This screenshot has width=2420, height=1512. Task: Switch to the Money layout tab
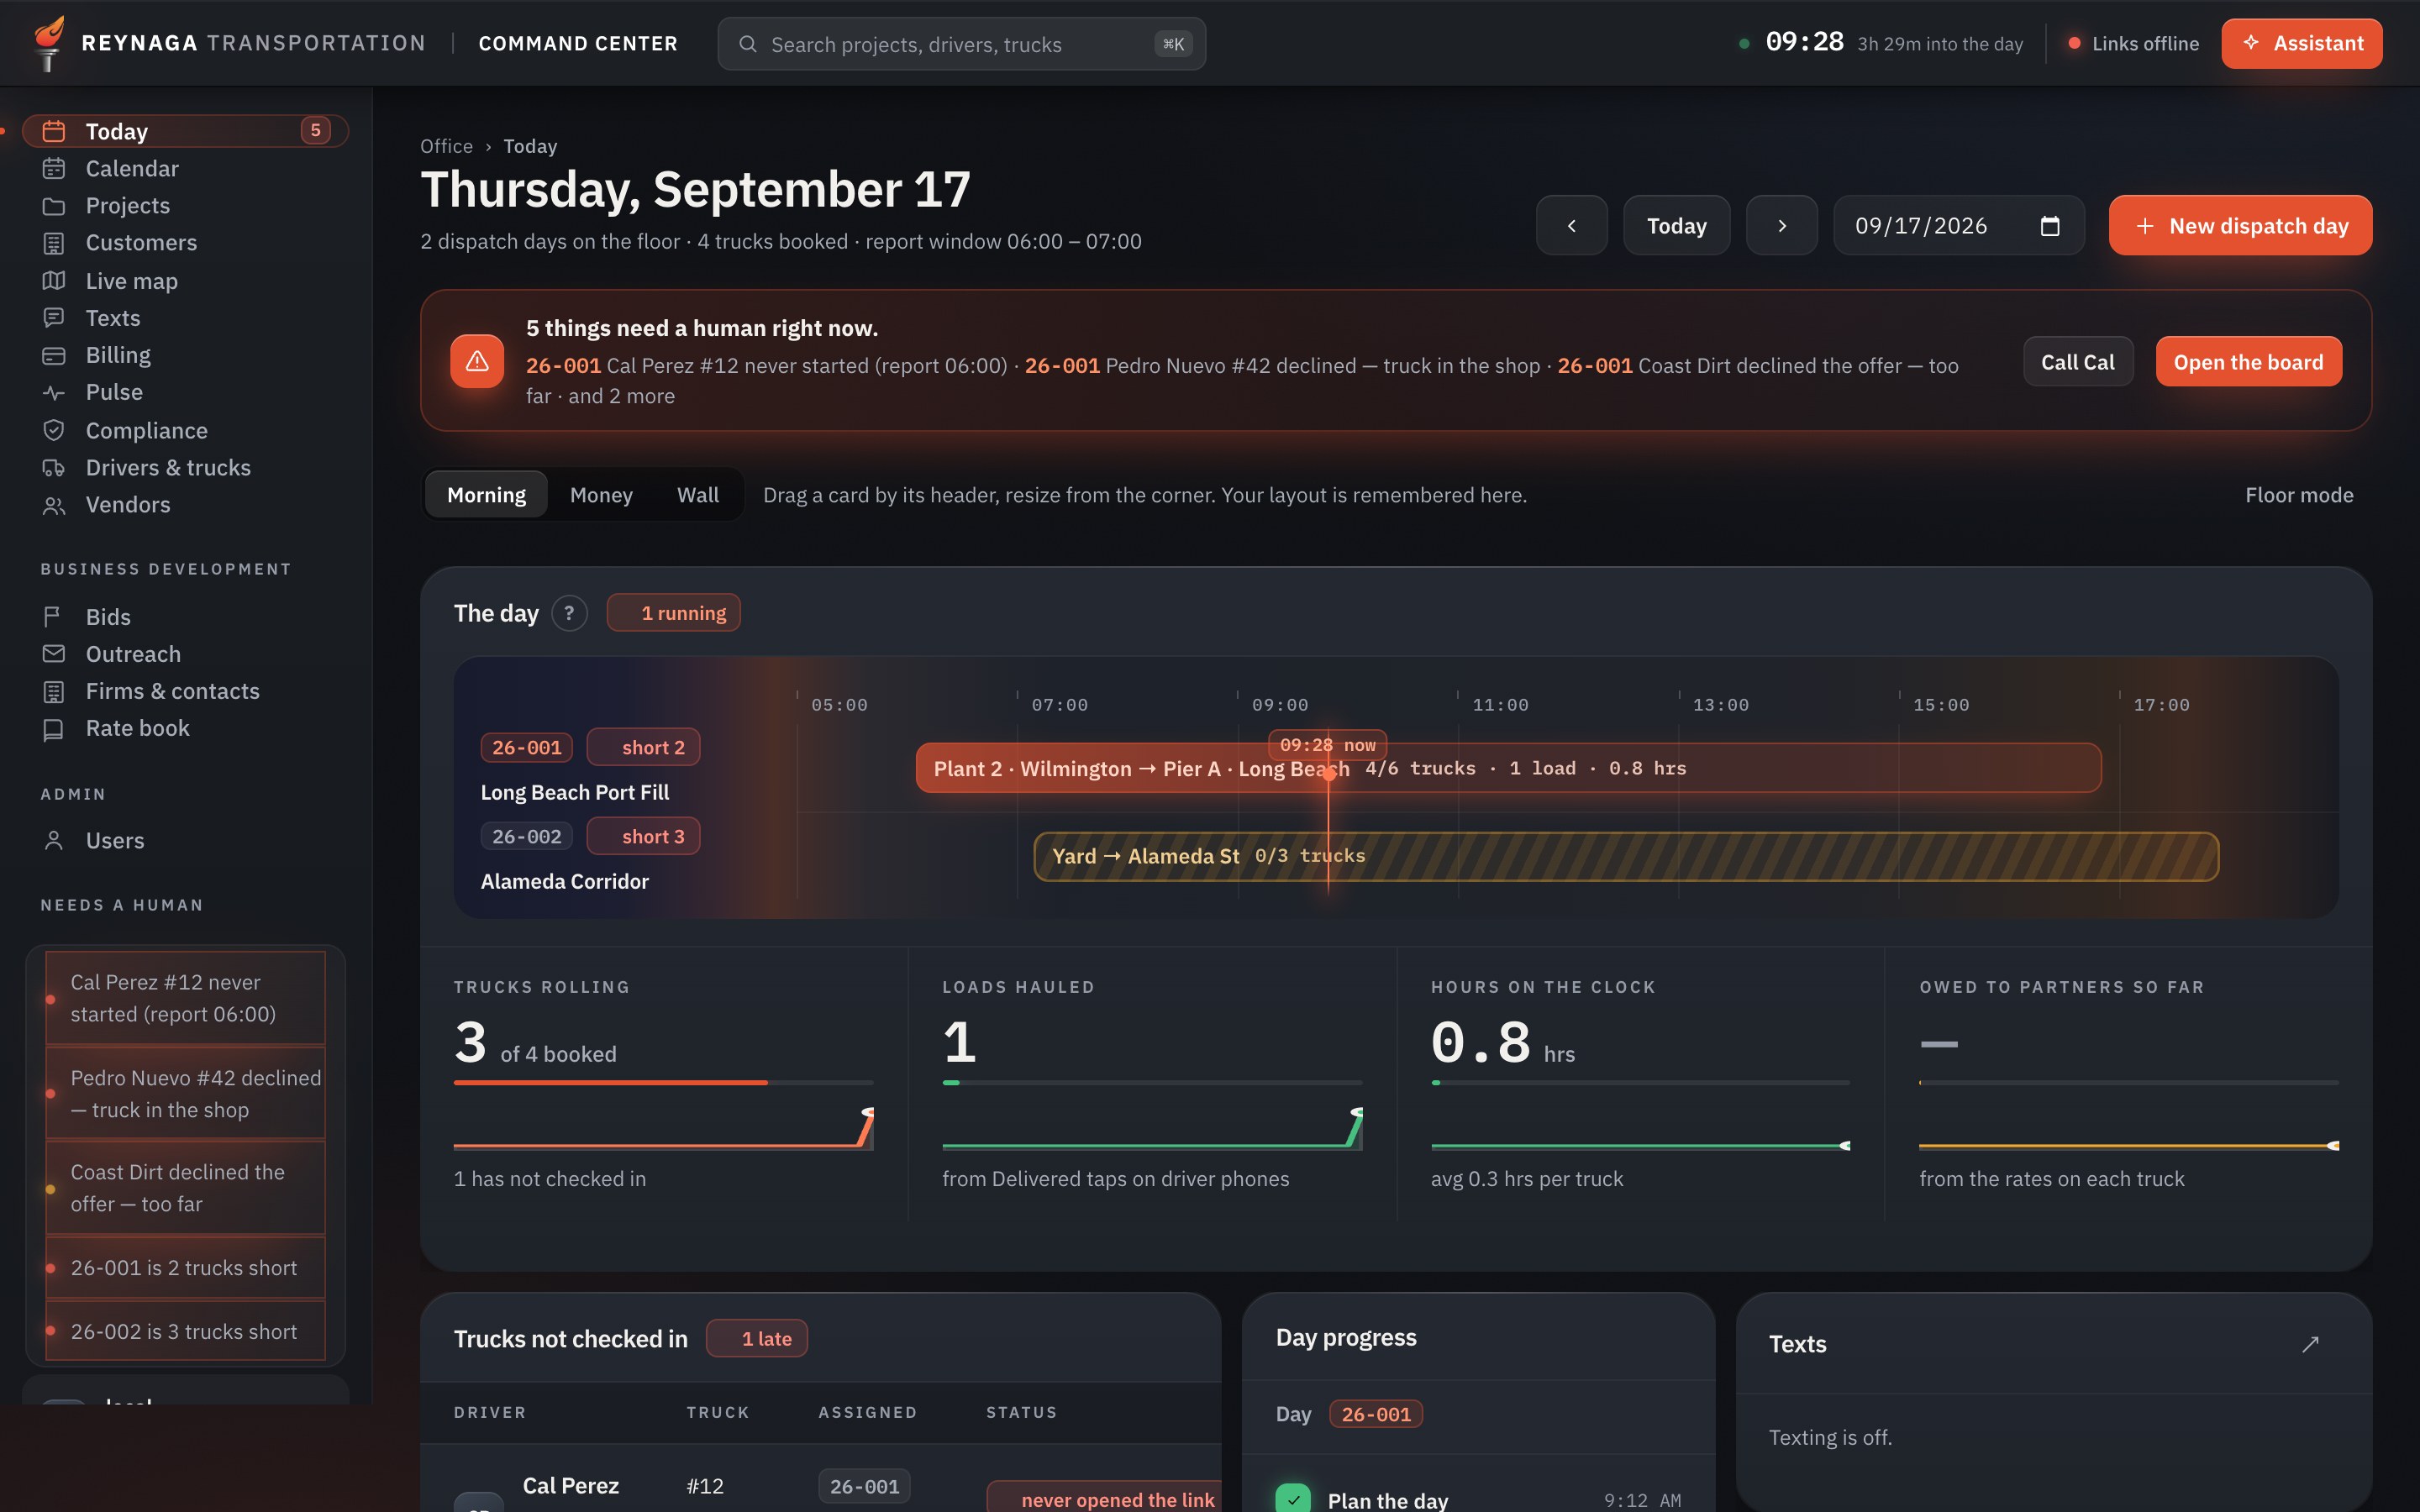[x=601, y=494]
